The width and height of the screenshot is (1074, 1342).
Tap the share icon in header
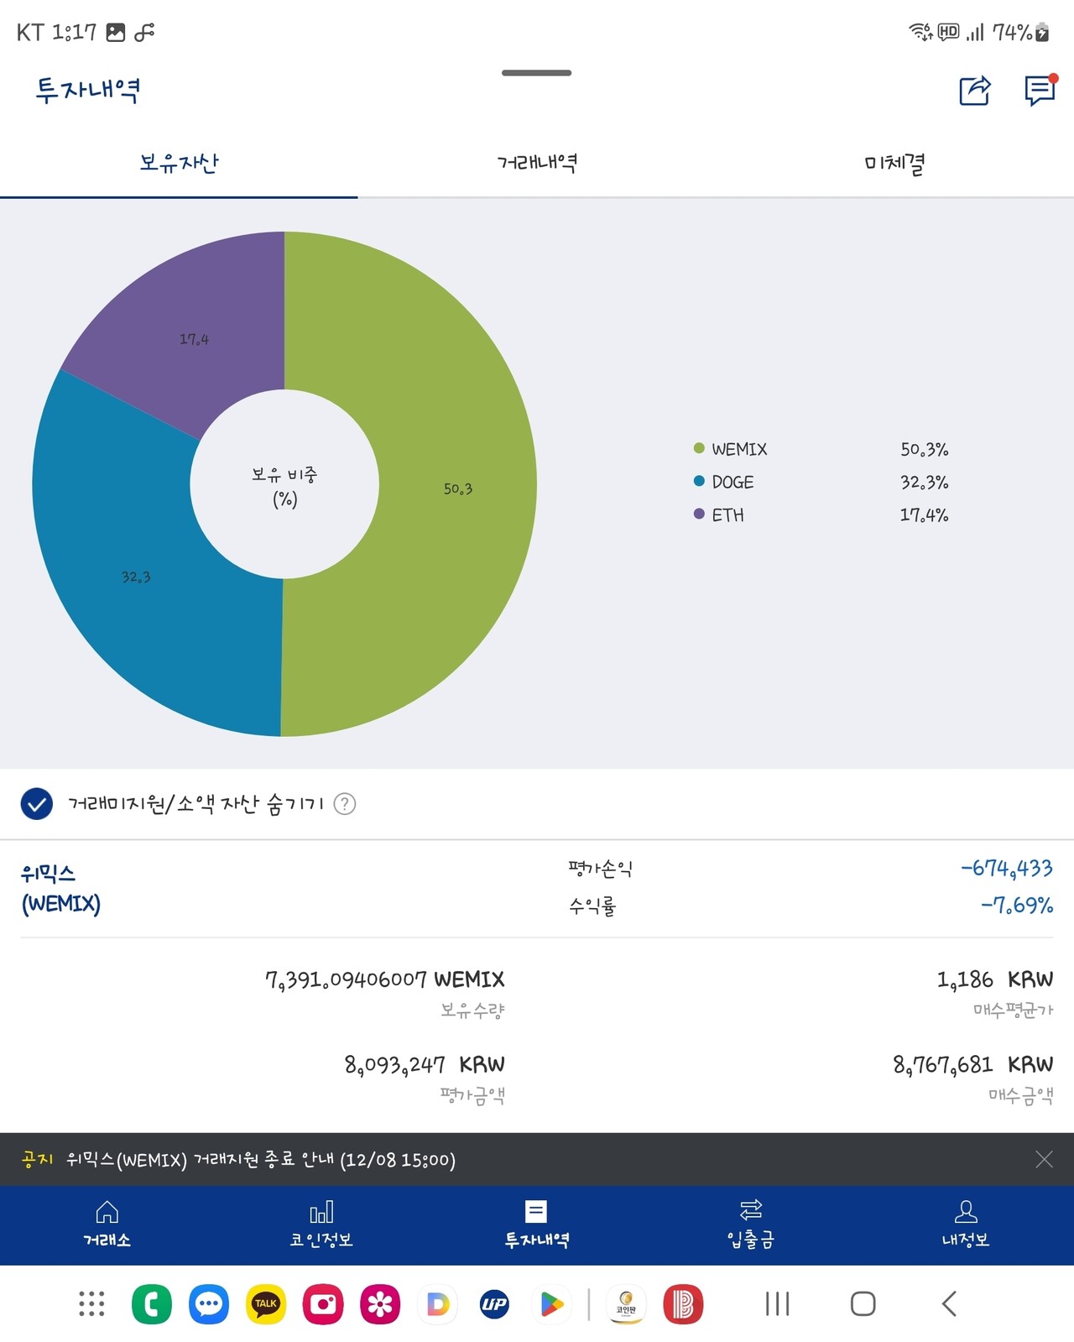pyautogui.click(x=974, y=90)
